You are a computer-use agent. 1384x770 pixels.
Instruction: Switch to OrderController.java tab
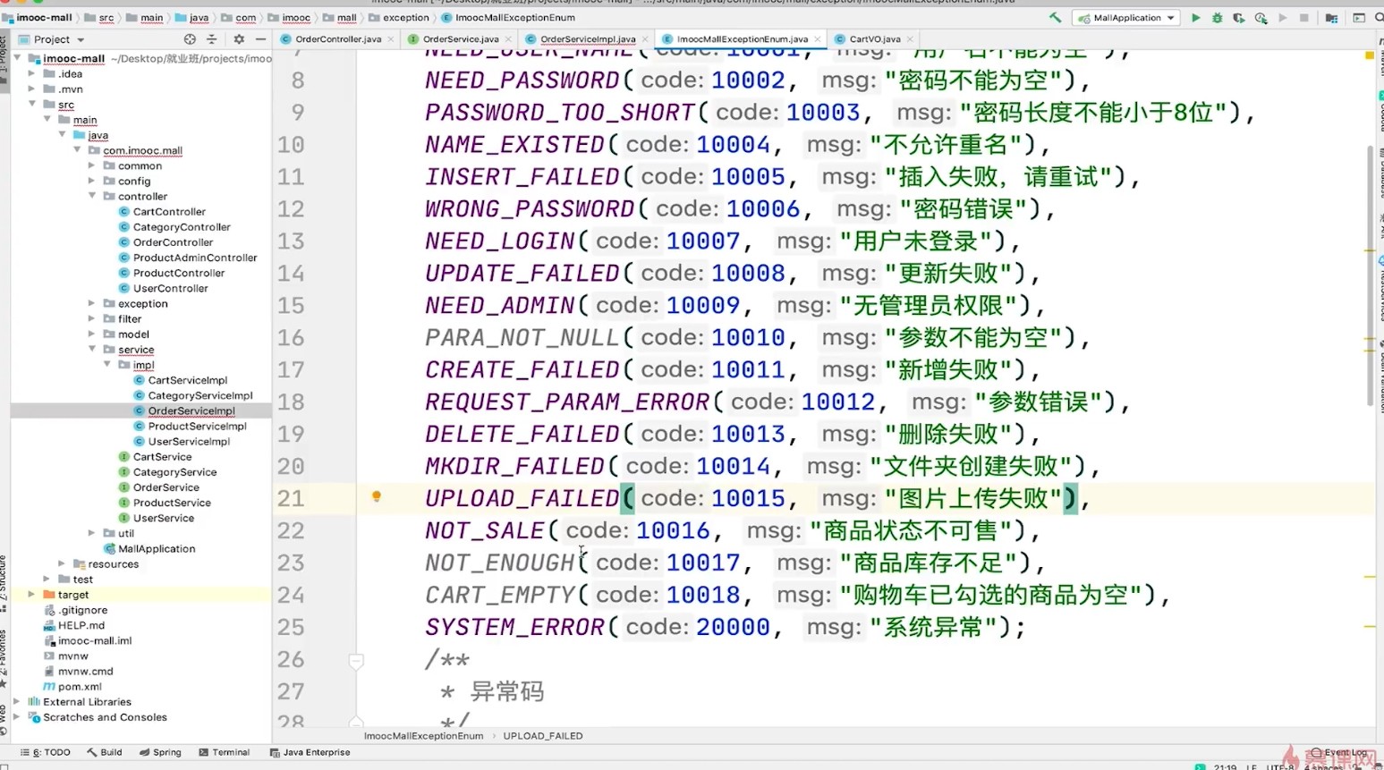tap(337, 39)
